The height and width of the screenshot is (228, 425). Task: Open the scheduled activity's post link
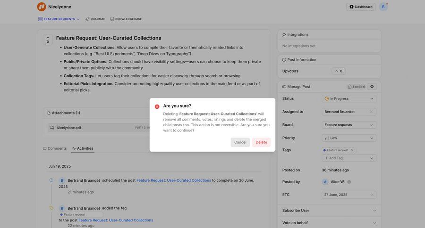coord(174,180)
